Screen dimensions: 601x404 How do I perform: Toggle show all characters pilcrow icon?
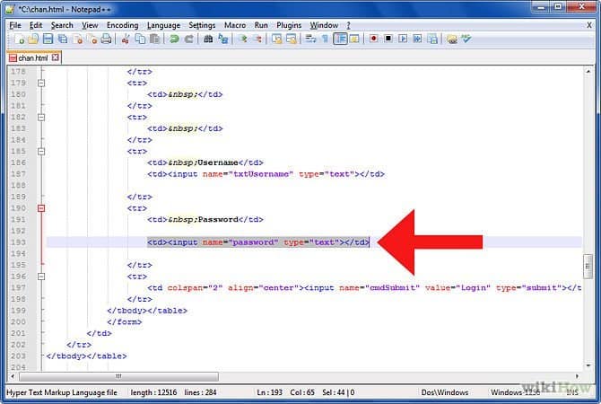coord(325,39)
